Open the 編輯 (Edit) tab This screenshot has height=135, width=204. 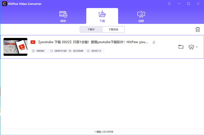141,17
